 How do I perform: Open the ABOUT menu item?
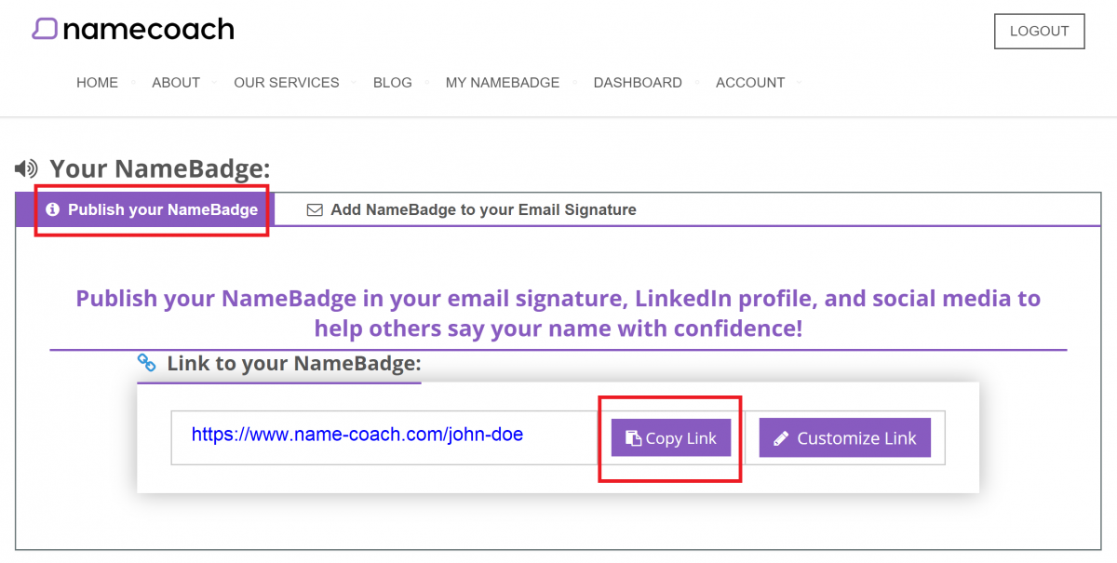click(176, 83)
